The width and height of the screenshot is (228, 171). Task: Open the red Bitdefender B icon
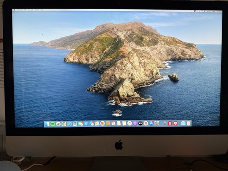pyautogui.click(x=170, y=123)
